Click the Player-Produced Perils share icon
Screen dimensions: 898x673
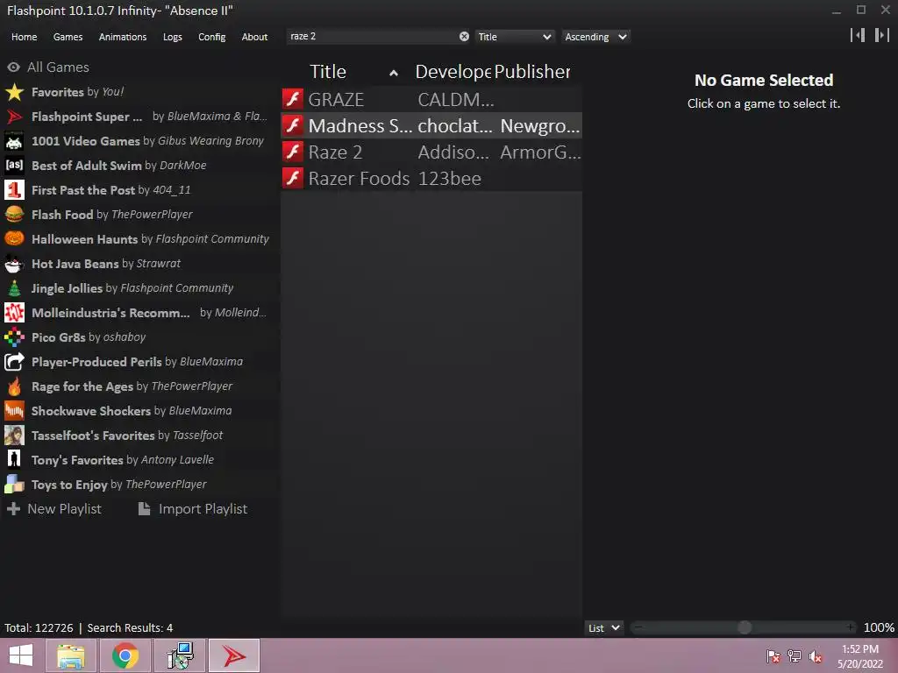click(x=14, y=362)
